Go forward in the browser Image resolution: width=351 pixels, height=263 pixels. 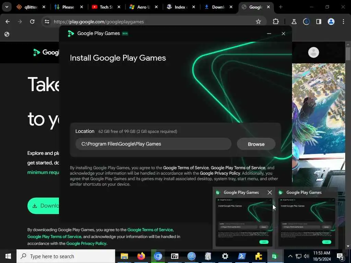coord(20,22)
